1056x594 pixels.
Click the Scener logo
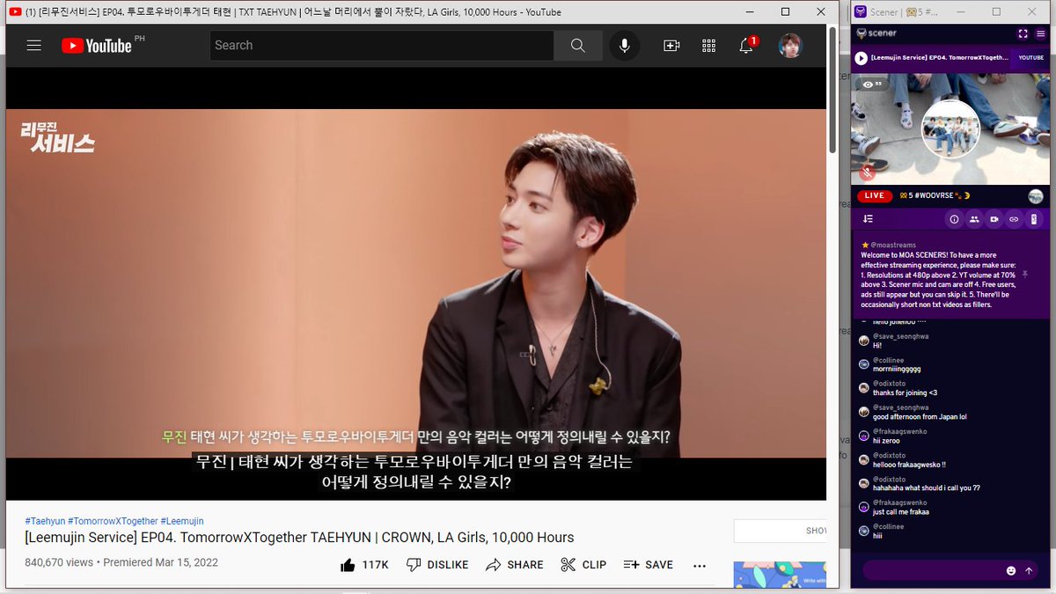[876, 33]
